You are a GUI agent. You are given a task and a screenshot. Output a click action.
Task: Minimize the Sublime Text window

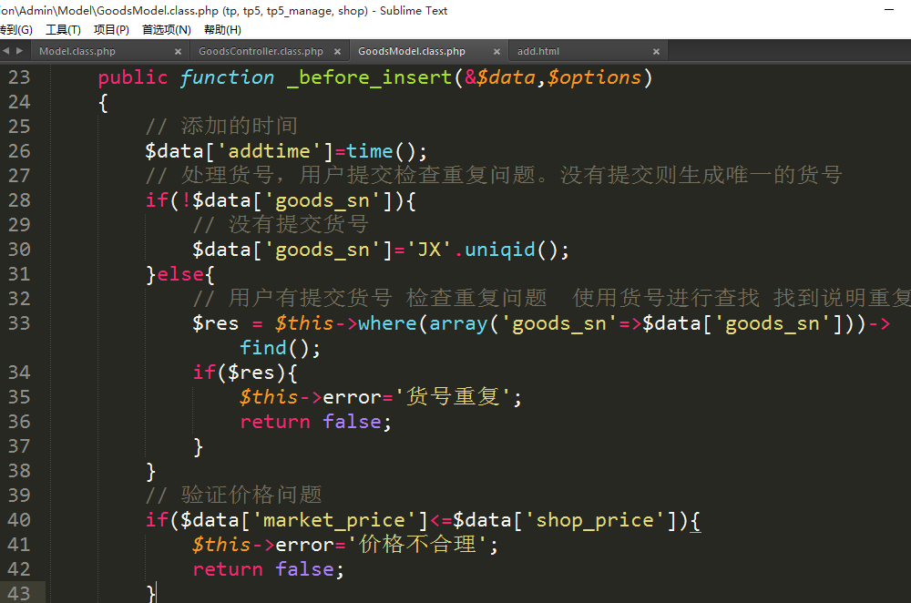pos(889,9)
